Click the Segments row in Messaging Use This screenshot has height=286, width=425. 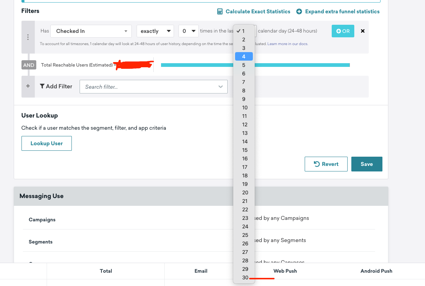tap(199, 241)
